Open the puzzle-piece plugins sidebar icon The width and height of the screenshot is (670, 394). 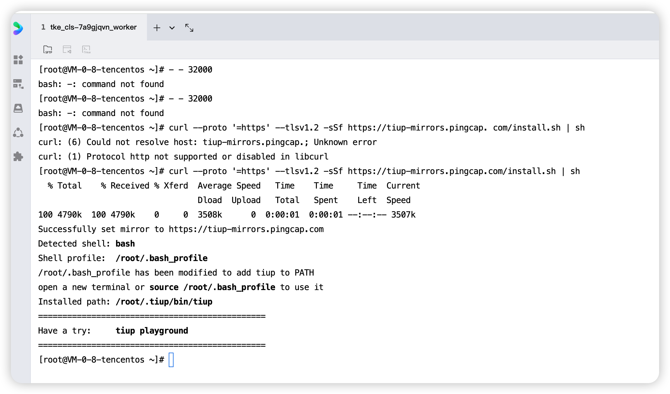18,157
